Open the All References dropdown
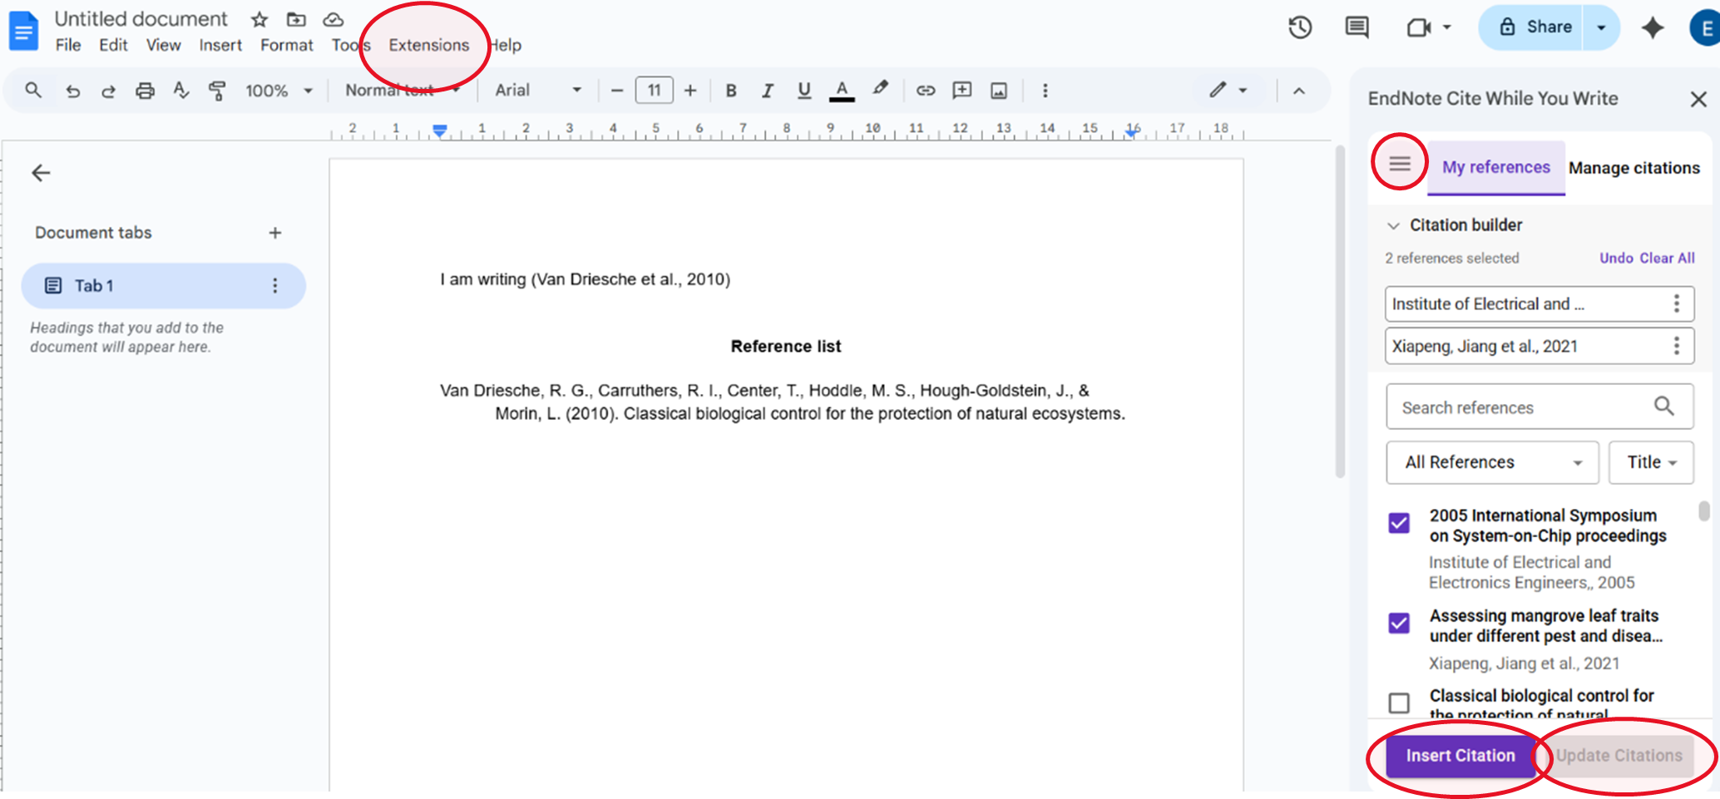 1492,462
